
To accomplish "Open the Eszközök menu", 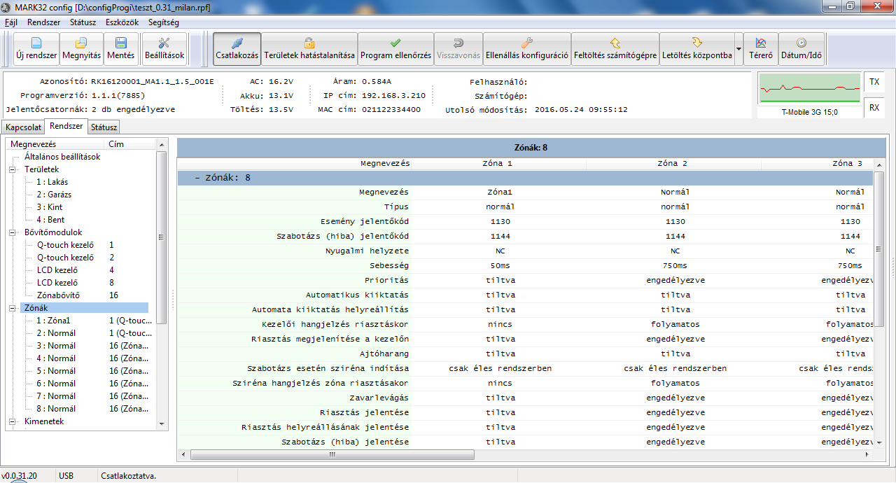I will pyautogui.click(x=122, y=22).
